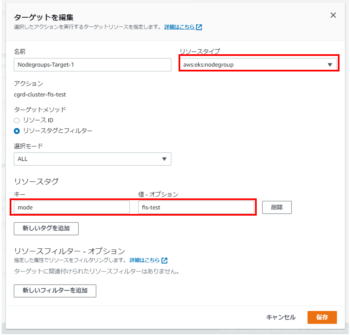
Task: Select the リソースタグとフィルター radio button
Action: (x=17, y=131)
